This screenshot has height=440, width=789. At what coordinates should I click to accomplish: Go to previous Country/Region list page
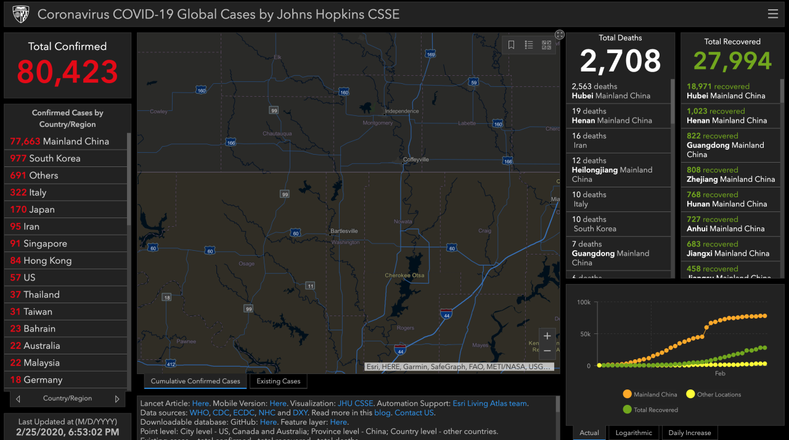click(x=18, y=399)
